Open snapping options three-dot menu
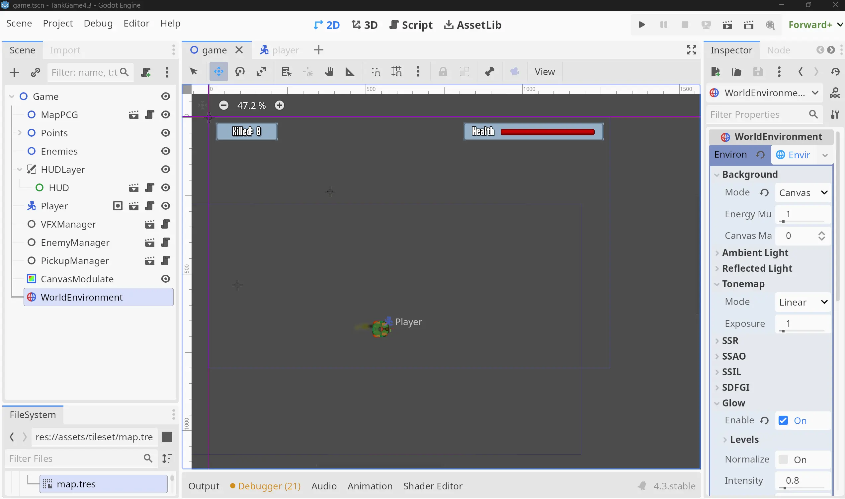This screenshot has height=499, width=845. coord(418,71)
